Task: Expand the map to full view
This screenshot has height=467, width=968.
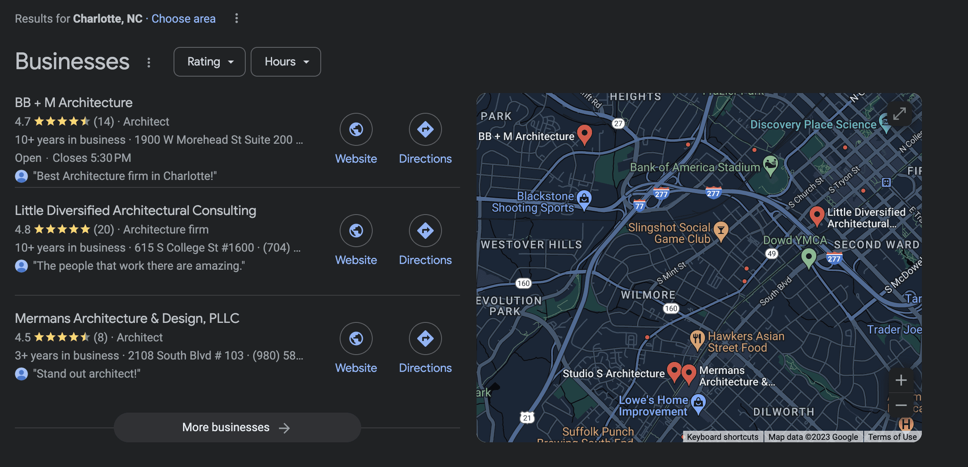Action: point(900,114)
